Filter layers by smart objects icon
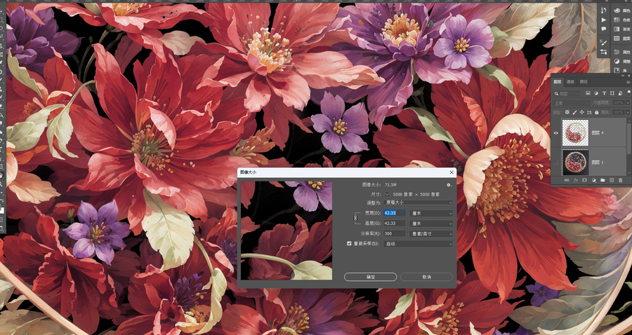This screenshot has width=632, height=335. 620,93
